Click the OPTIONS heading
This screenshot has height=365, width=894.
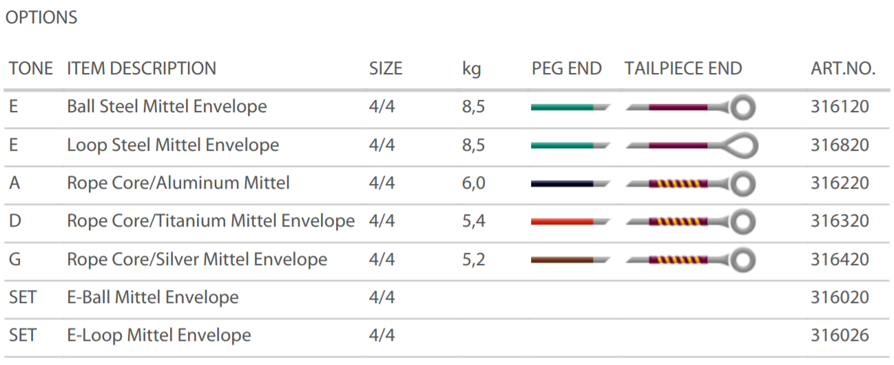click(41, 18)
